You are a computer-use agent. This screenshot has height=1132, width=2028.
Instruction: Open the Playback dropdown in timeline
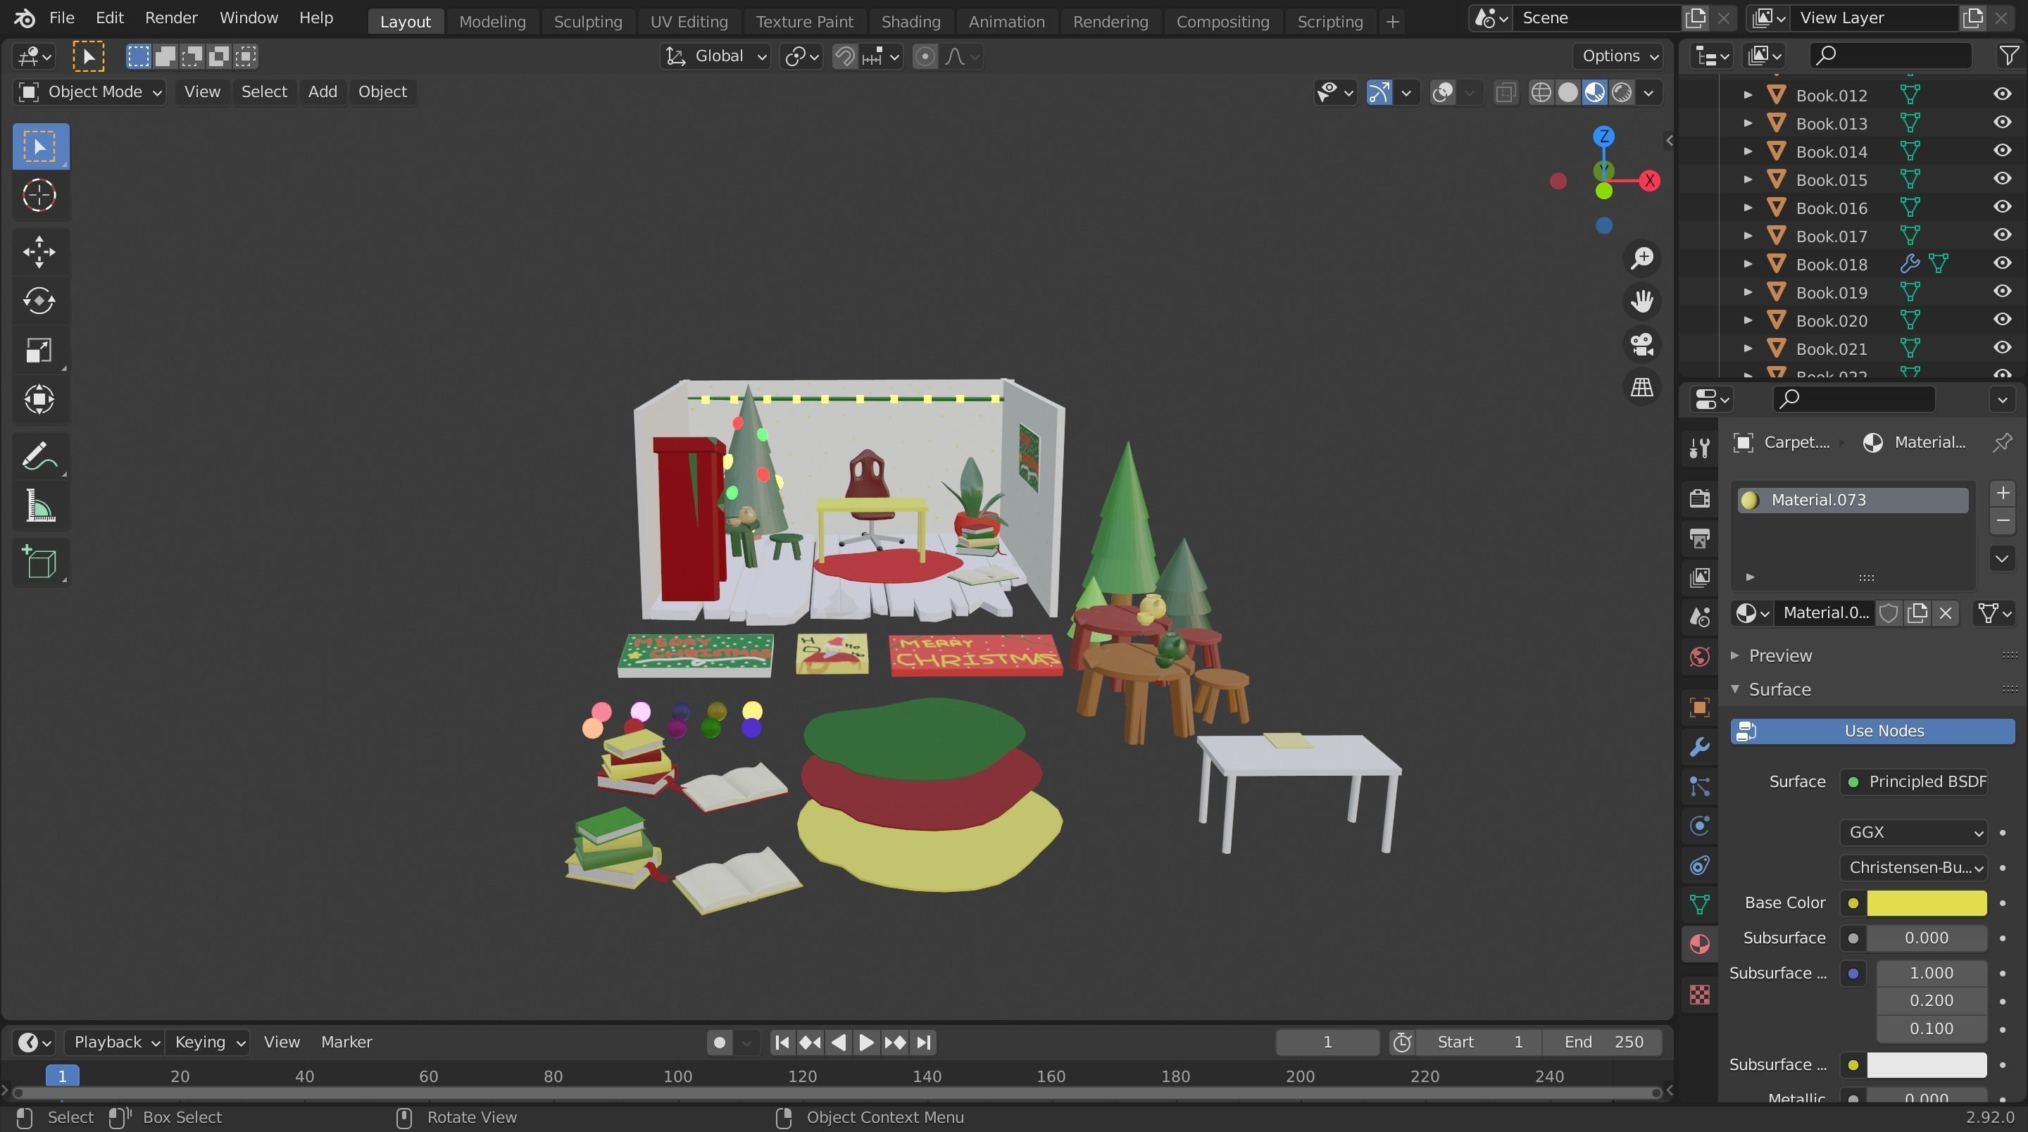click(115, 1043)
